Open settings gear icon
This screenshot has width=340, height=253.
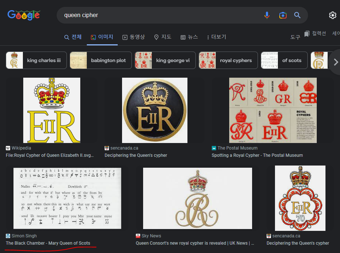click(x=333, y=15)
